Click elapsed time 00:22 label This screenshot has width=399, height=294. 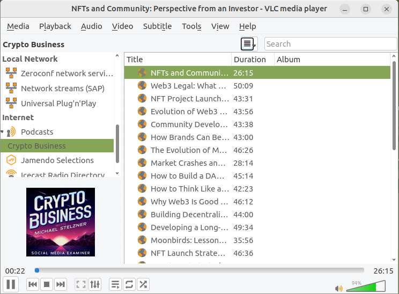(x=15, y=271)
